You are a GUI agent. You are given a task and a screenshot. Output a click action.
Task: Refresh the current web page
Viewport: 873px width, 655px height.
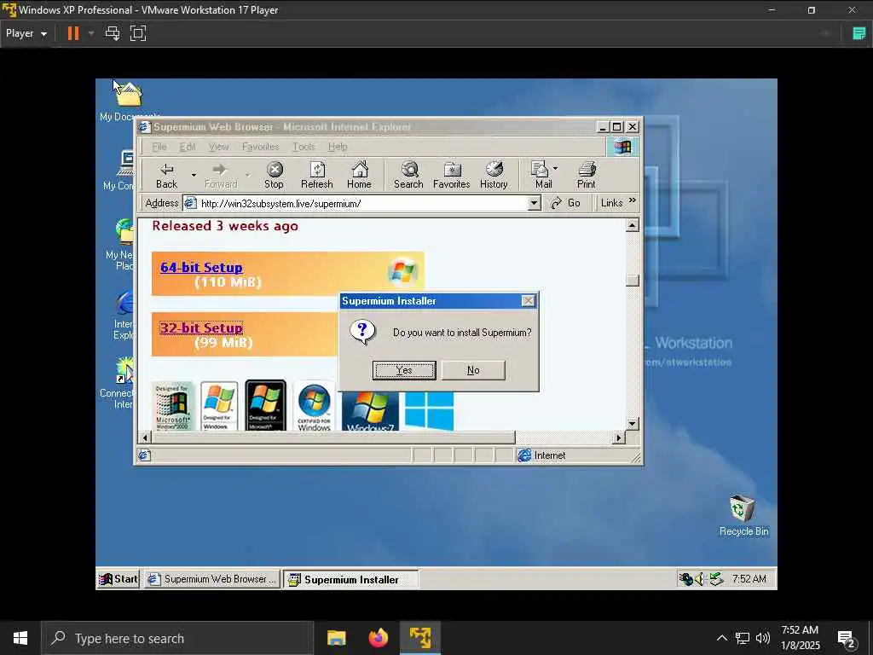tap(317, 176)
